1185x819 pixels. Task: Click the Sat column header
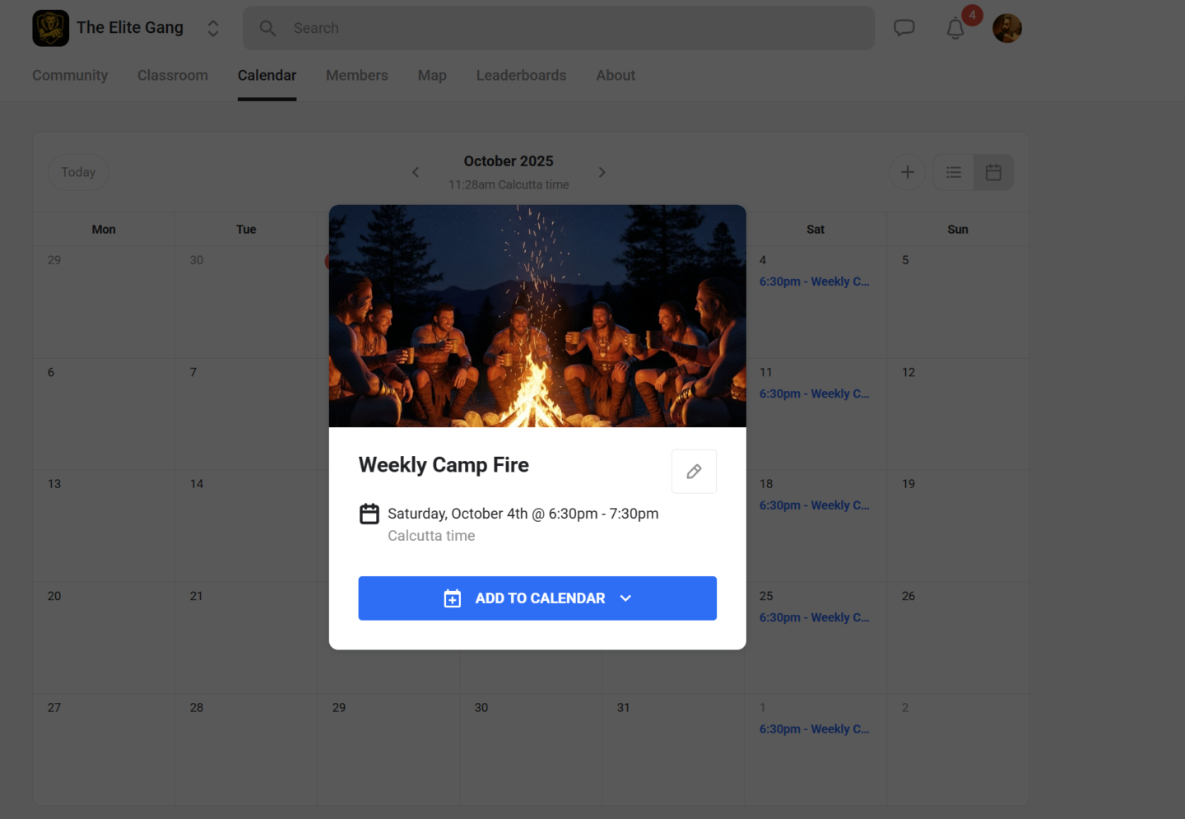click(816, 230)
